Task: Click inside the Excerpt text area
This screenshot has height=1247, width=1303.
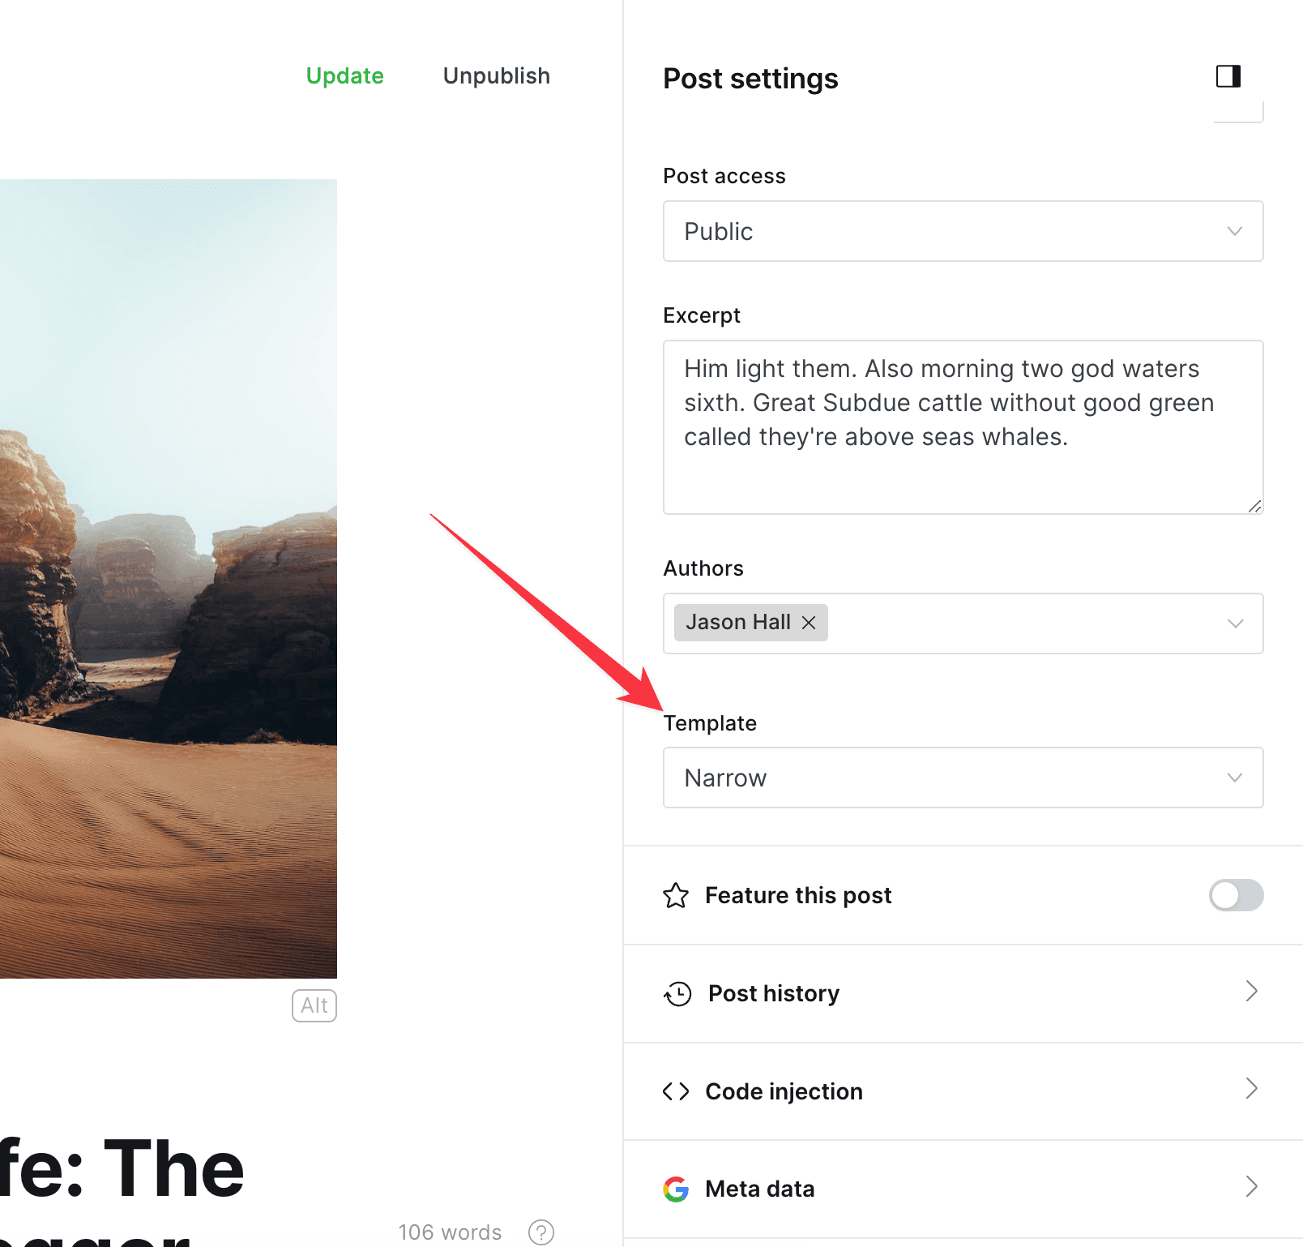Action: [x=963, y=427]
